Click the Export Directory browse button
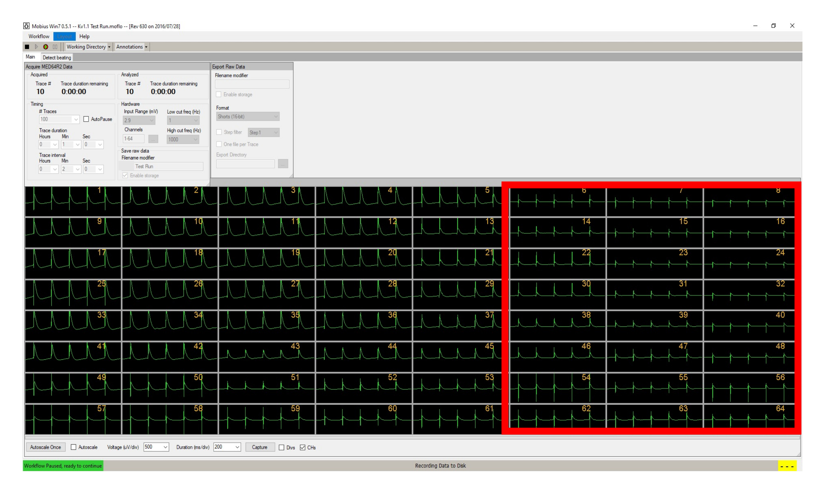Screen dimensions: 825x496 pyautogui.click(x=283, y=164)
